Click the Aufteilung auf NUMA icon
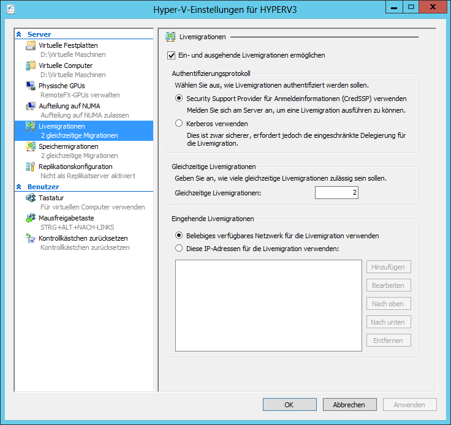 tap(31, 106)
